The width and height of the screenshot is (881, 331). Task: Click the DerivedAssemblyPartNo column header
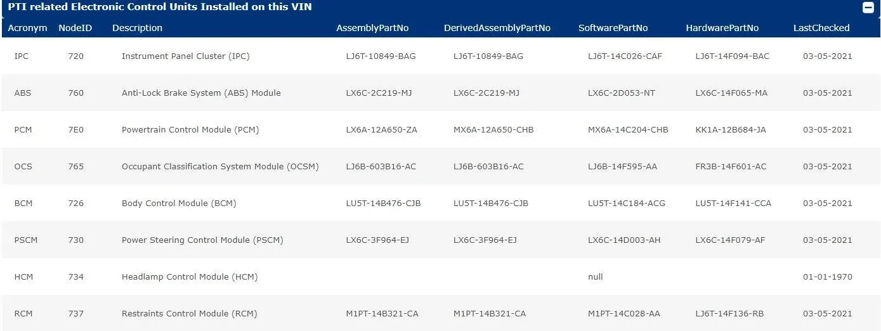(x=497, y=28)
